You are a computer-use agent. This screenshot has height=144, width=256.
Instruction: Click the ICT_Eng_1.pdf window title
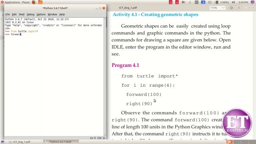[x=128, y=8]
